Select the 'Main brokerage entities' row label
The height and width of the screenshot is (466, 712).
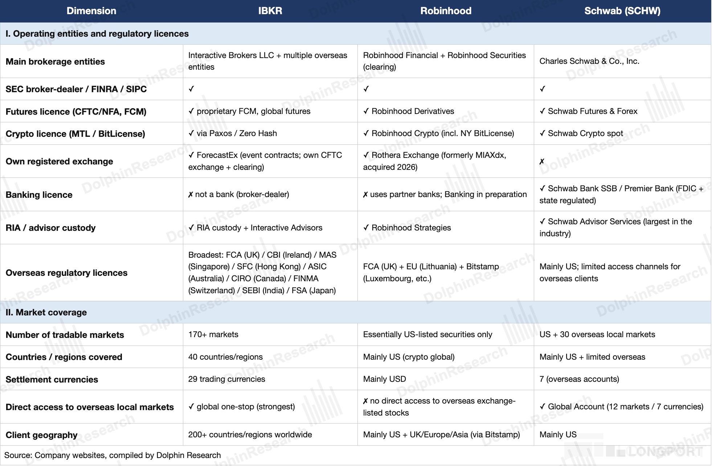(55, 62)
